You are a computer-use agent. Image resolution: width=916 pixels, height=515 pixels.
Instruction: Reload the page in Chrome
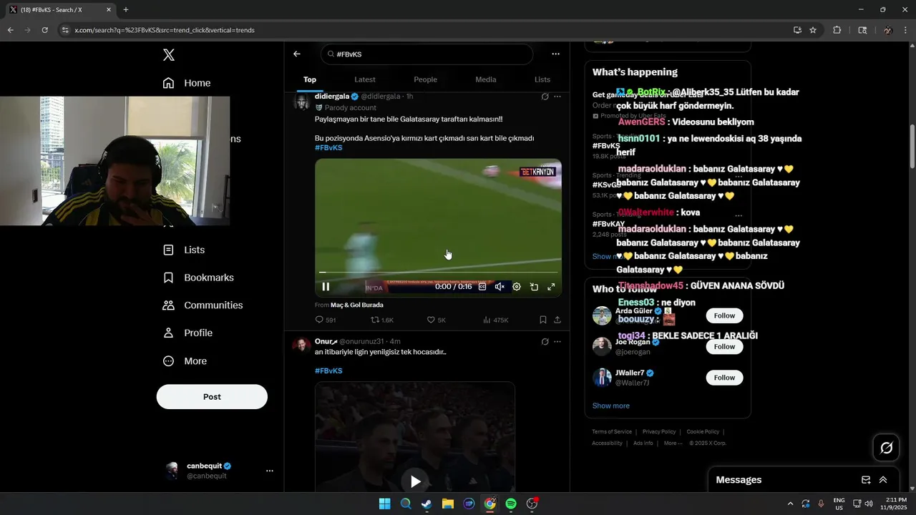coord(44,30)
